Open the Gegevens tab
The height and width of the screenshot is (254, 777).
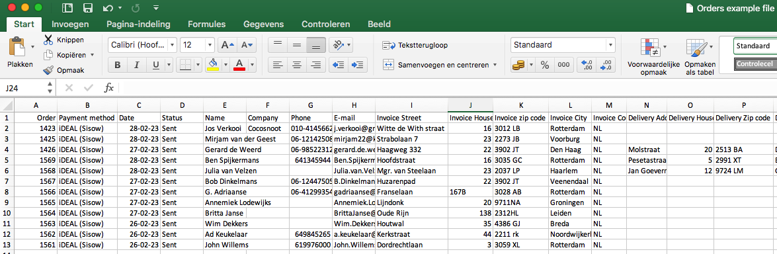click(263, 24)
